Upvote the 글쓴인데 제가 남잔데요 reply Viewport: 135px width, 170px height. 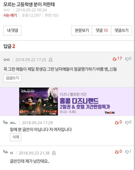[118, 152]
